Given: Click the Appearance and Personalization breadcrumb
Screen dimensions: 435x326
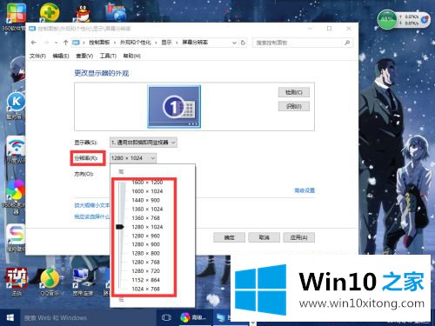Looking at the screenshot, I should click(x=136, y=43).
